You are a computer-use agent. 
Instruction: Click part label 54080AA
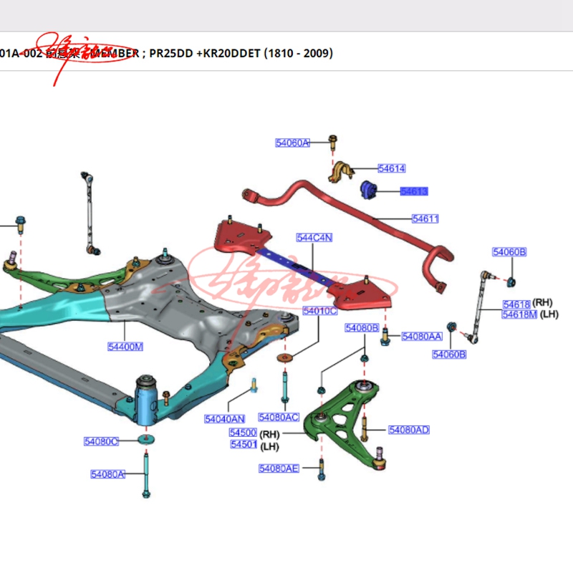[422, 337]
